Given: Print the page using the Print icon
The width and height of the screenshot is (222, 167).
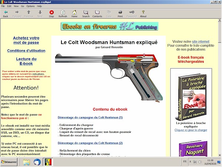Looking at the screenshot, I should pos(120,14).
